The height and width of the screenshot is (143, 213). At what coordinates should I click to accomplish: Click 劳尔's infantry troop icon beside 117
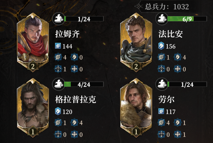(x=161, y=111)
